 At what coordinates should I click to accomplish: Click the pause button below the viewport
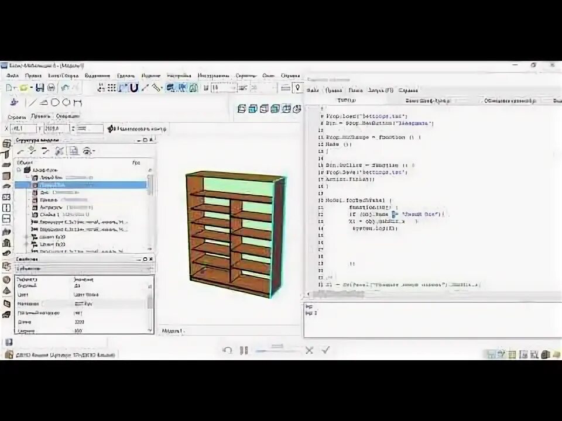pos(244,350)
